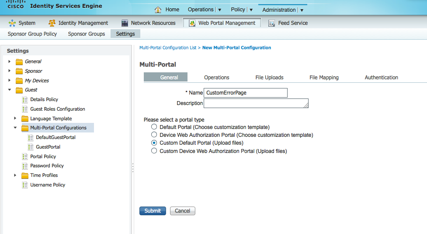Select Password Policy tree item
This screenshot has width=427, height=234.
(x=47, y=166)
